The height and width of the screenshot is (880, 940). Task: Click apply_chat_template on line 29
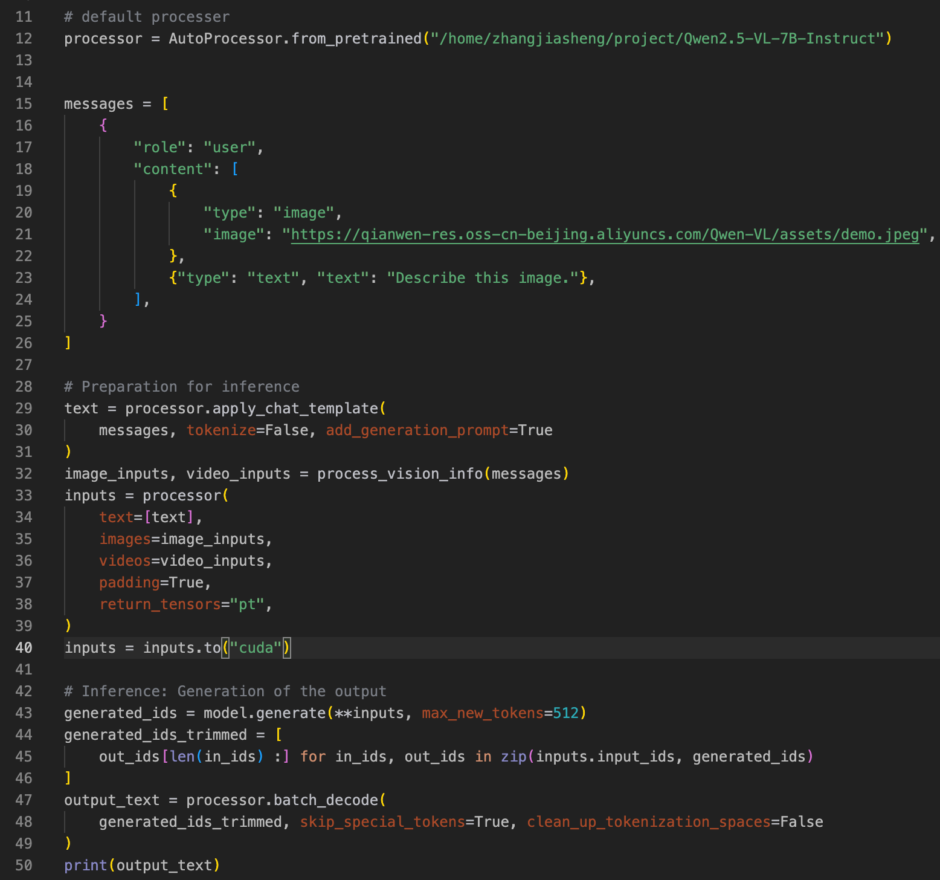(295, 409)
